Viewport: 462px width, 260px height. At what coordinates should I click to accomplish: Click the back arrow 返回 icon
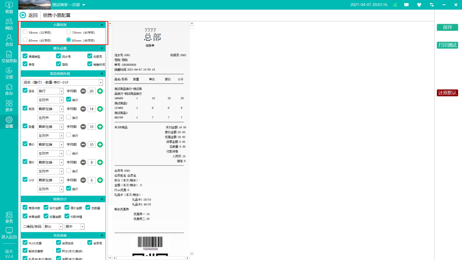(x=23, y=15)
